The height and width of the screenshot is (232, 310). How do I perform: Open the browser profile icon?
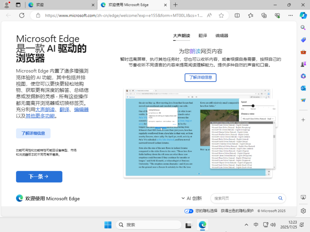pyautogui.click(x=7, y=5)
